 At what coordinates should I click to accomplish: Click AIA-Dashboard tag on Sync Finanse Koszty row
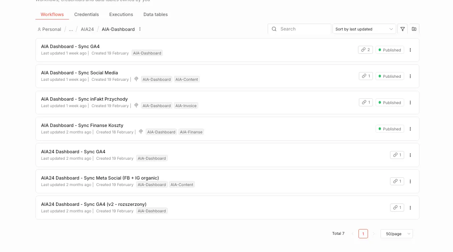click(161, 132)
